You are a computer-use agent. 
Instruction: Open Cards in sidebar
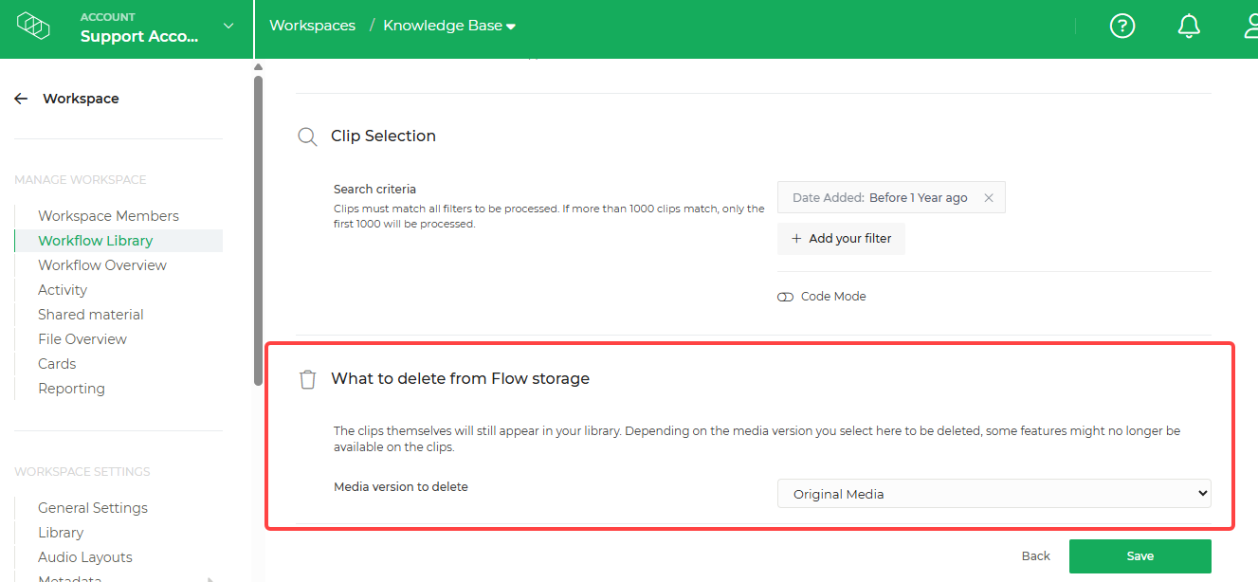(x=57, y=364)
